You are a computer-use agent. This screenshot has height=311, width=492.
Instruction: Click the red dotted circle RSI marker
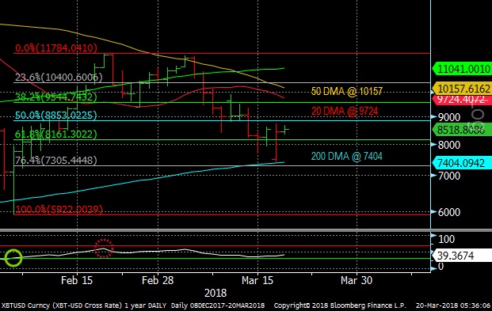(x=104, y=248)
